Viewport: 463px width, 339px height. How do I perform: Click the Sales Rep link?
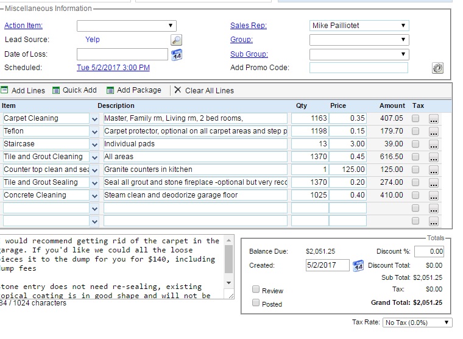click(249, 26)
